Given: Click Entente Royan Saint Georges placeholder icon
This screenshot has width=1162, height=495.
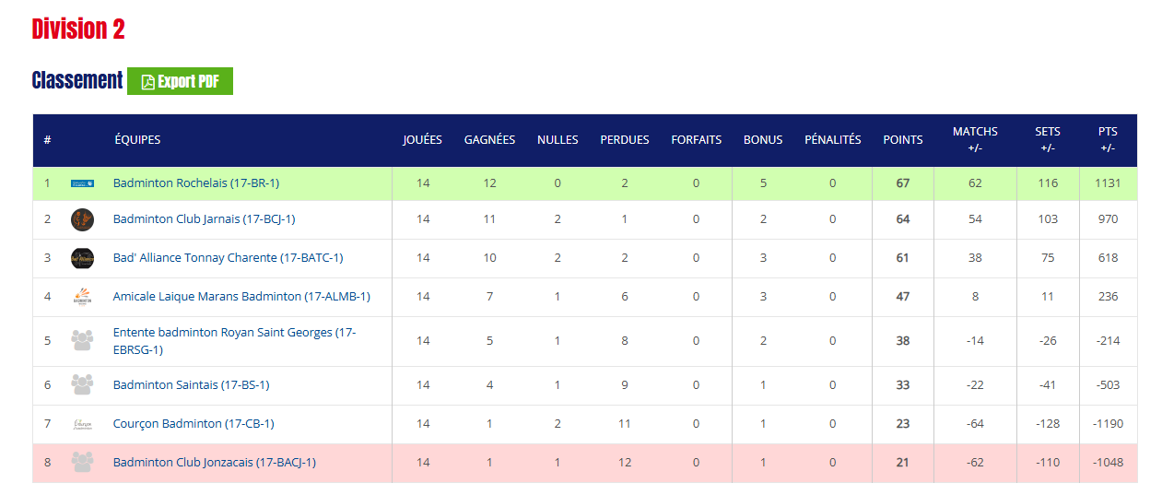Looking at the screenshot, I should coord(82,341).
